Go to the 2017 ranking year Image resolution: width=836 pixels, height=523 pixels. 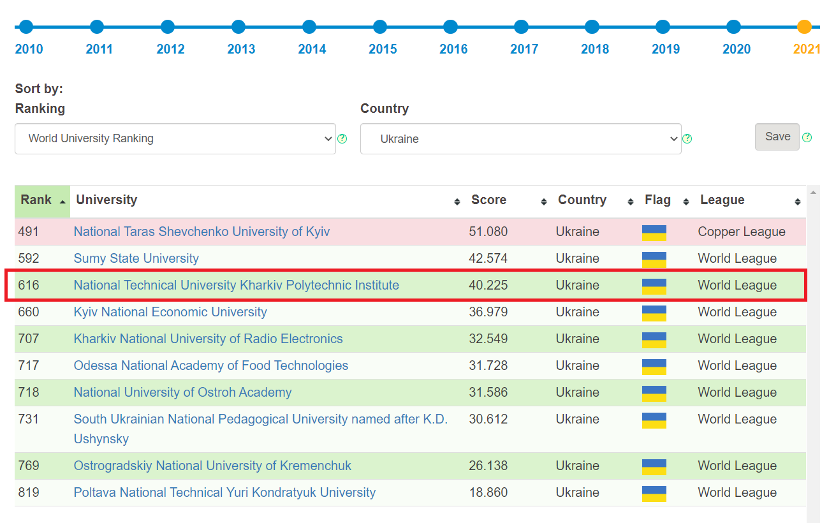(x=522, y=27)
